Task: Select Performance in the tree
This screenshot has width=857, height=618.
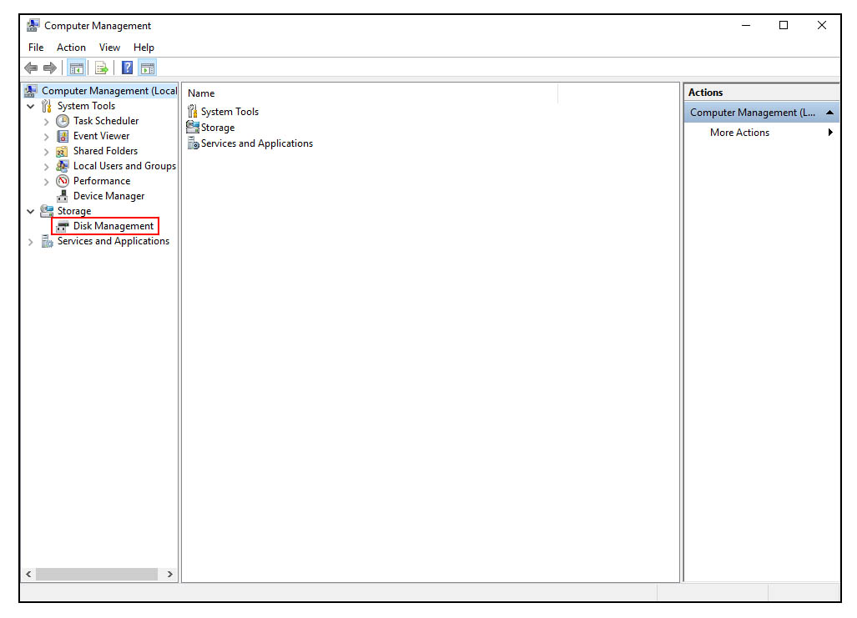Action: [102, 181]
